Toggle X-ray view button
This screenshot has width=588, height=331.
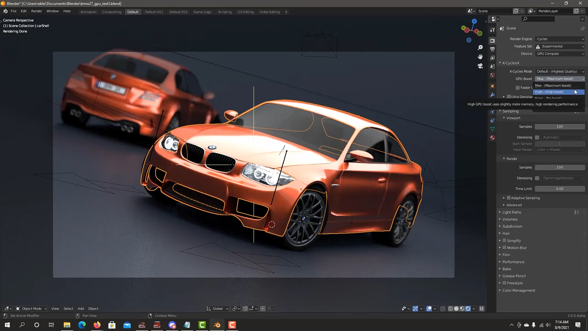[x=443, y=308]
